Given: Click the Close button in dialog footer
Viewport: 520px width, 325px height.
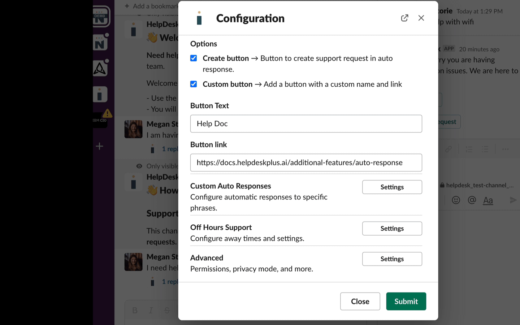Looking at the screenshot, I should tap(360, 301).
